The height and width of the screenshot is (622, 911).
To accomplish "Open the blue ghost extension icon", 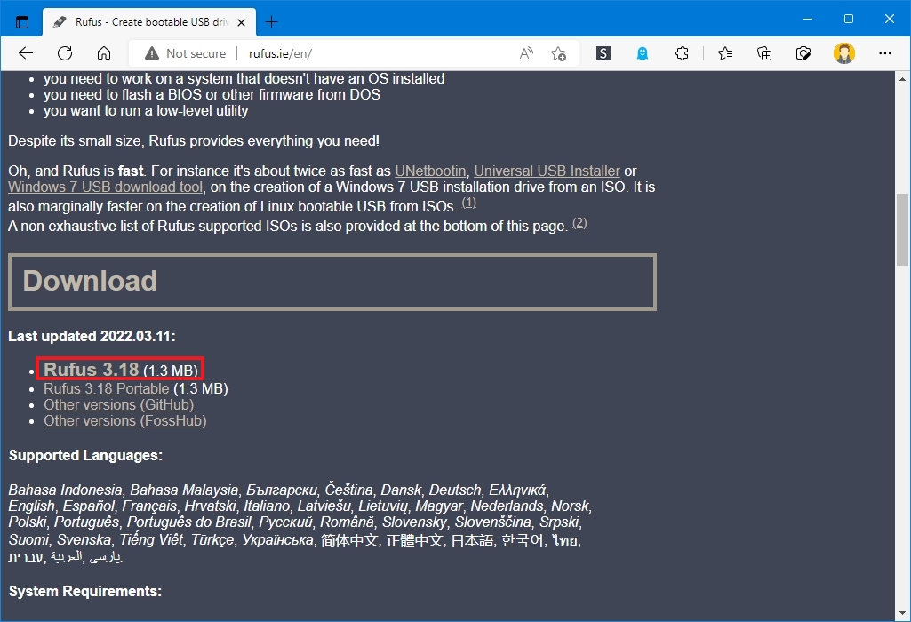I will click(643, 53).
